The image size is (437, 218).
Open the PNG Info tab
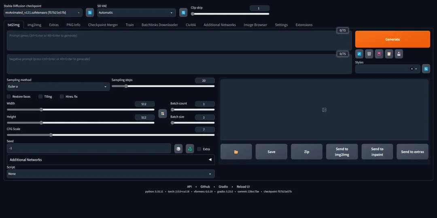[x=73, y=25]
